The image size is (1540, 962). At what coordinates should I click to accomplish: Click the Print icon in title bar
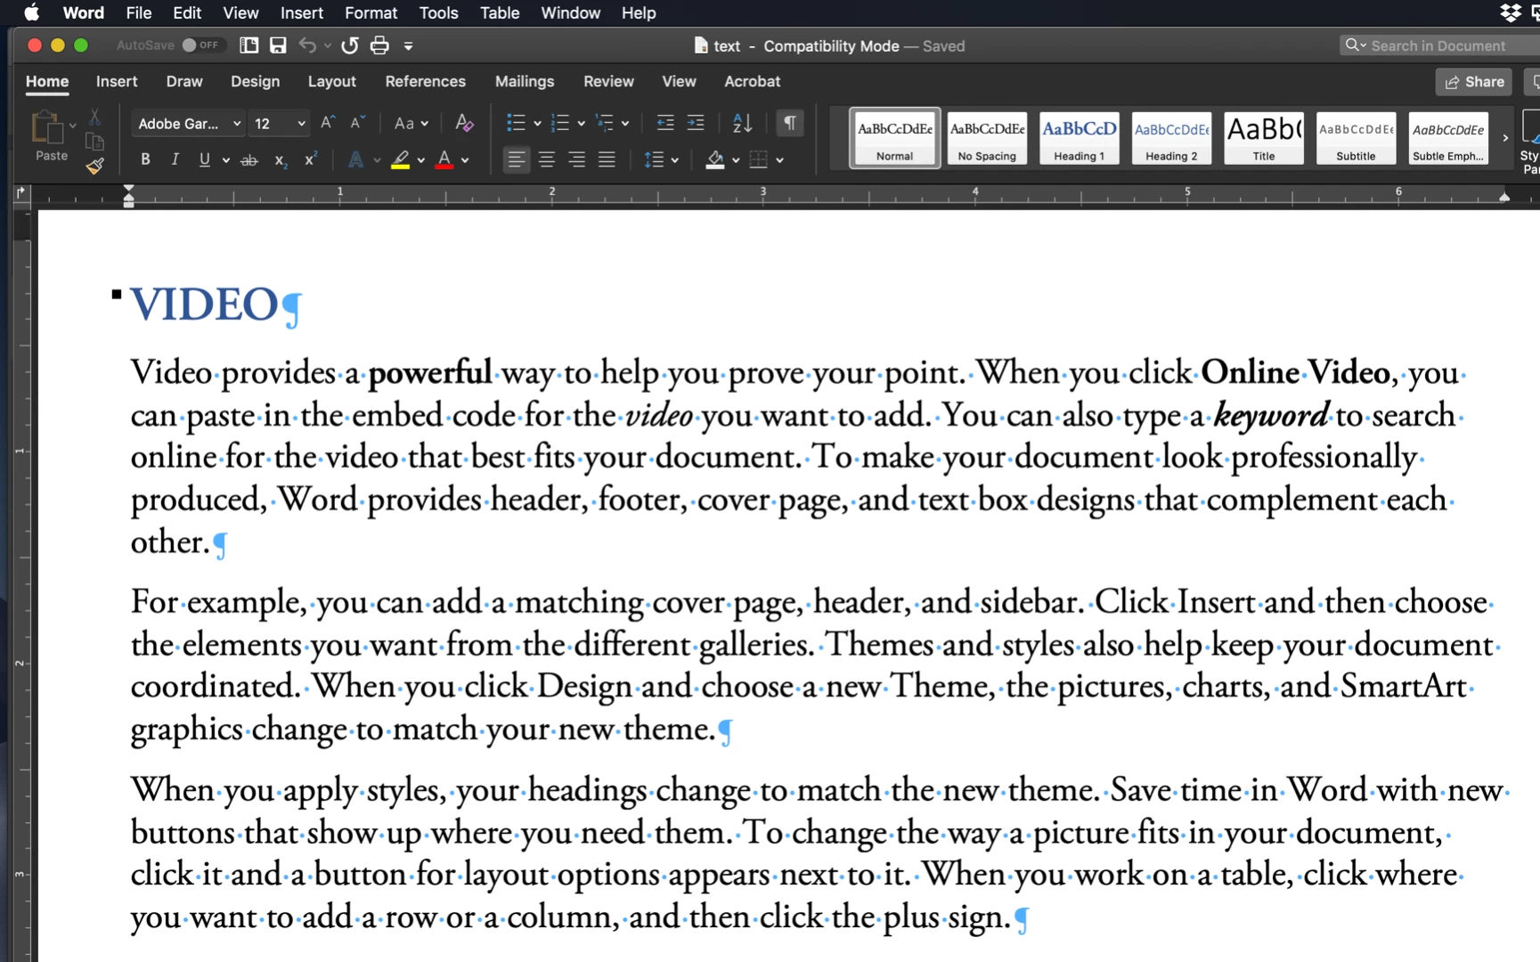[379, 45]
